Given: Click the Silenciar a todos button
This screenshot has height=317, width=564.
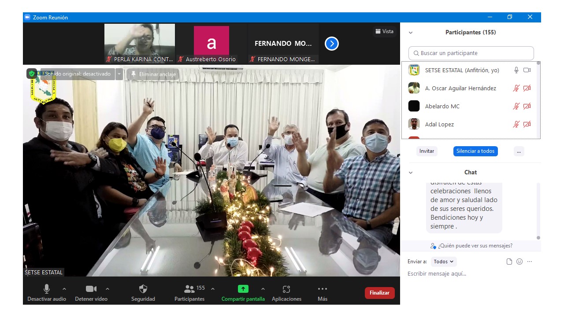Looking at the screenshot, I should [x=475, y=151].
